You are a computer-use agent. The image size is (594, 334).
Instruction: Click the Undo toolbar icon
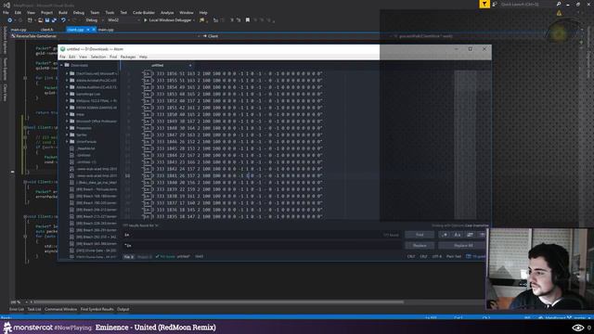click(63, 20)
